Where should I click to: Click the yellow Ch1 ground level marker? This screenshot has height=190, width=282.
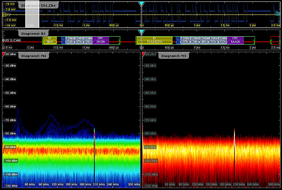click(5, 15)
